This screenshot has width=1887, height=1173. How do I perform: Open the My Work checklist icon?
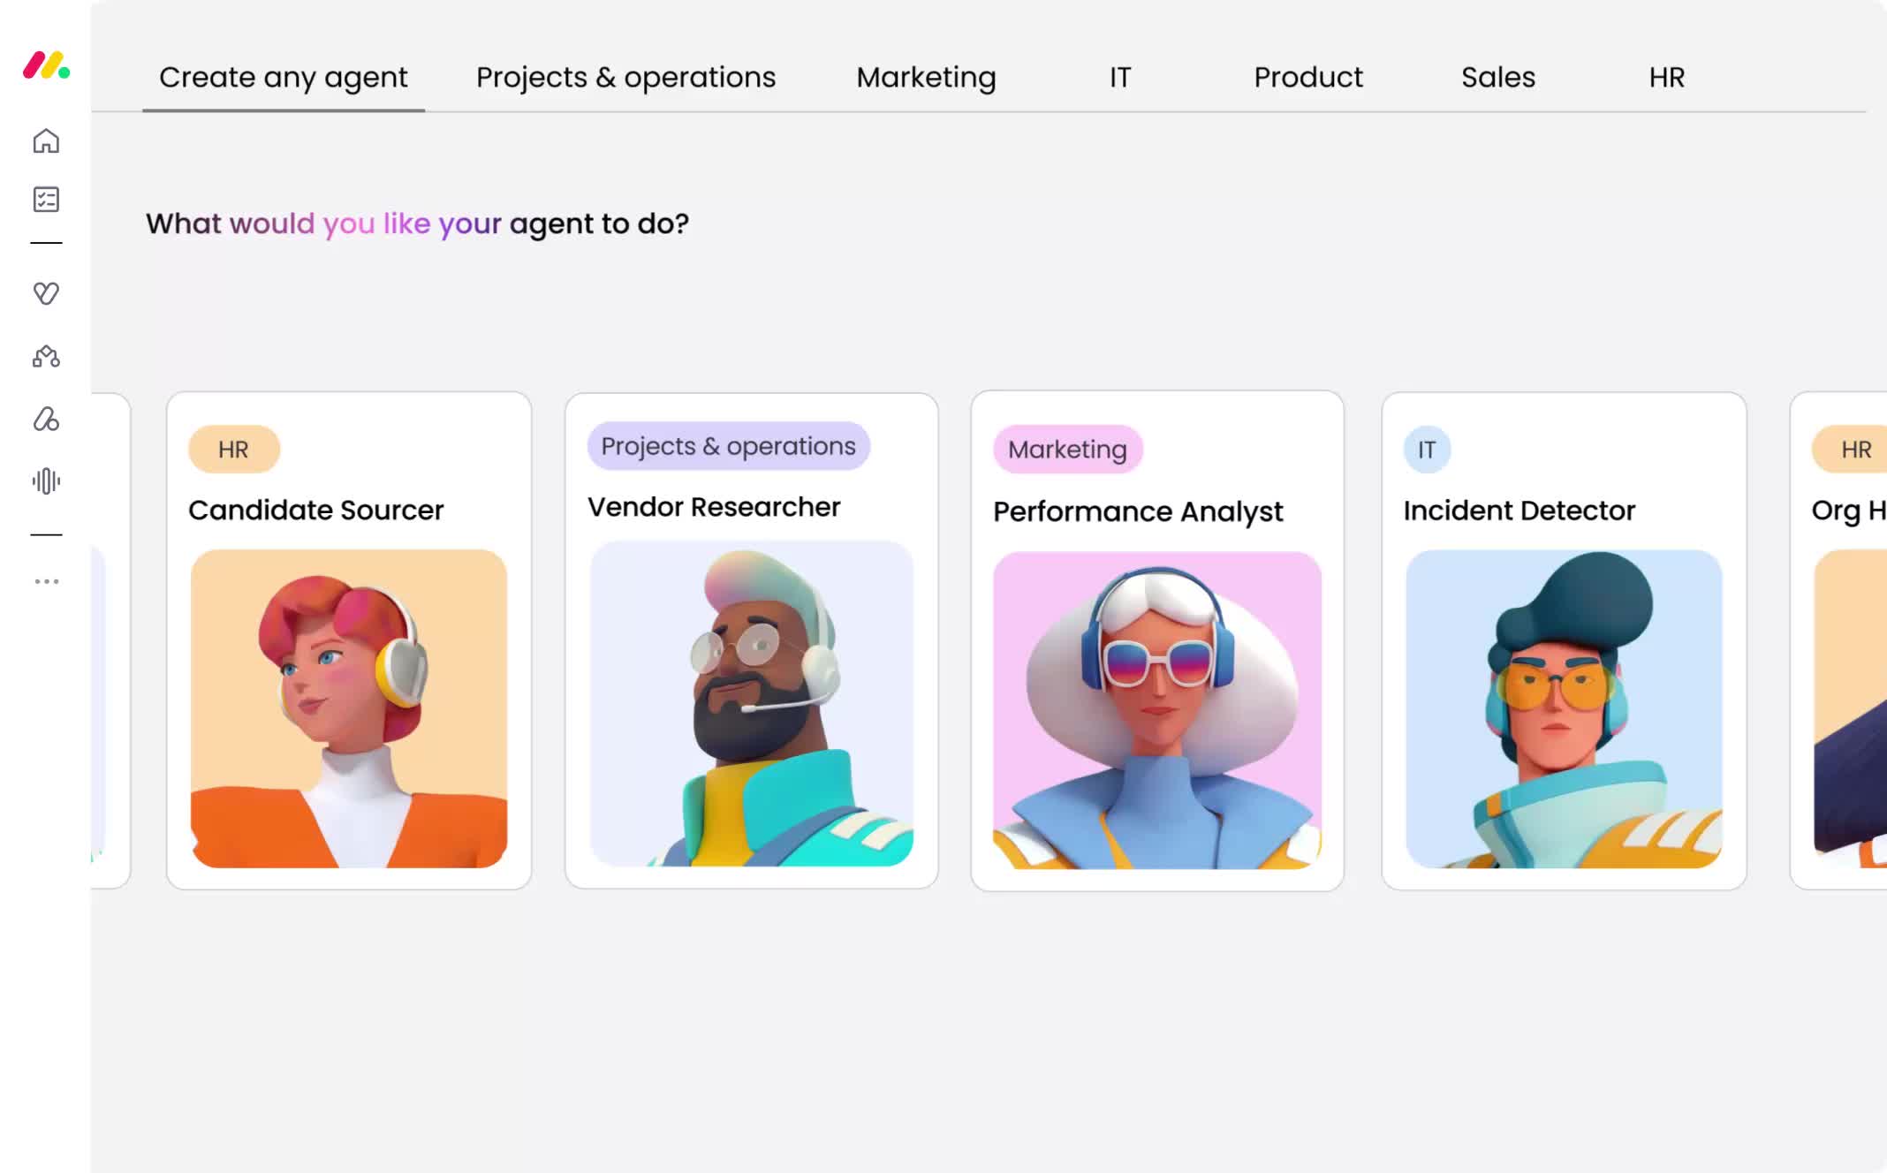click(x=46, y=199)
